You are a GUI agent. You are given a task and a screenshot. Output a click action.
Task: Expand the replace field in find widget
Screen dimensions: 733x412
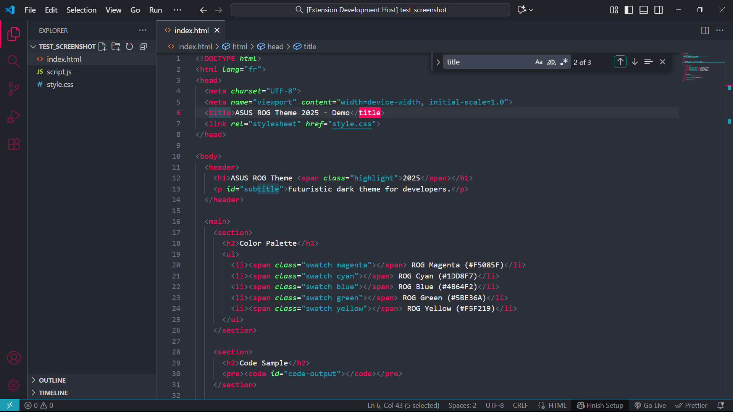tap(438, 62)
